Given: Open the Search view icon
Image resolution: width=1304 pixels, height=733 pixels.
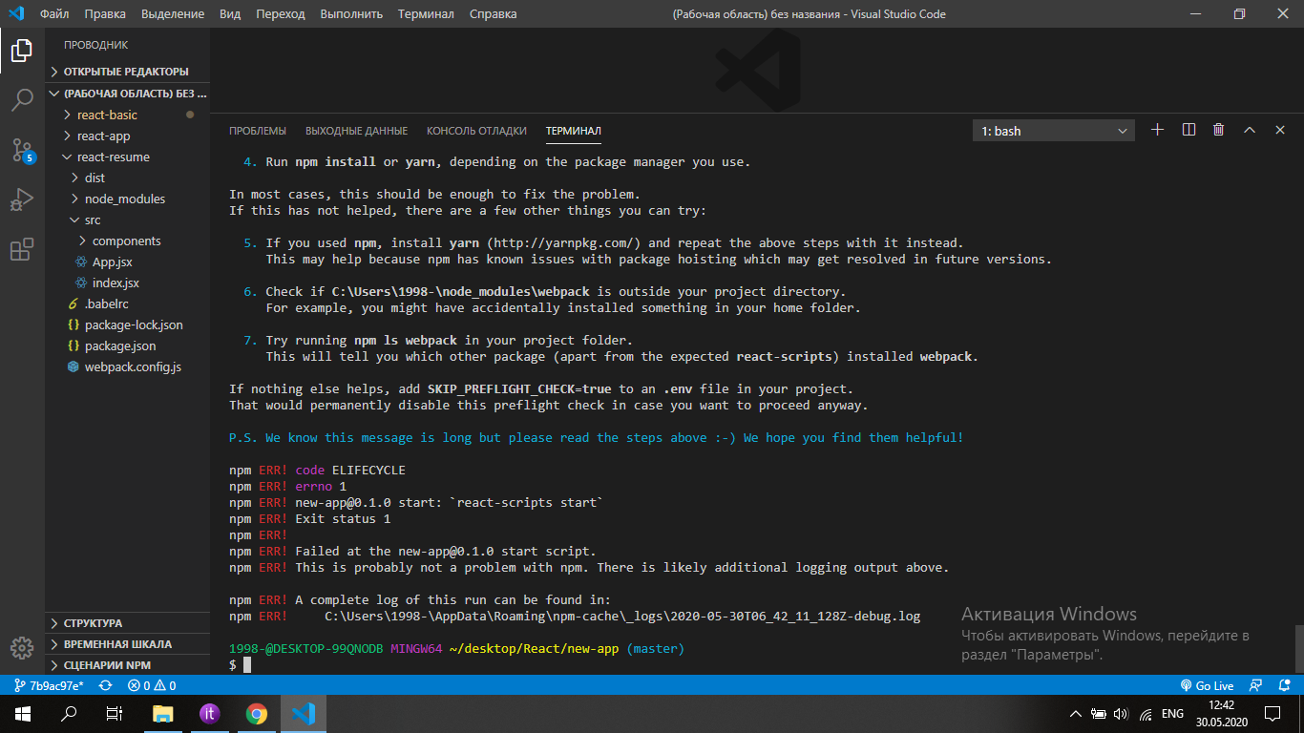Looking at the screenshot, I should pyautogui.click(x=22, y=99).
